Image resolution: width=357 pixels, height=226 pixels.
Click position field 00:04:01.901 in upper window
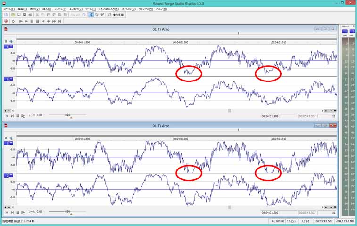point(270,116)
